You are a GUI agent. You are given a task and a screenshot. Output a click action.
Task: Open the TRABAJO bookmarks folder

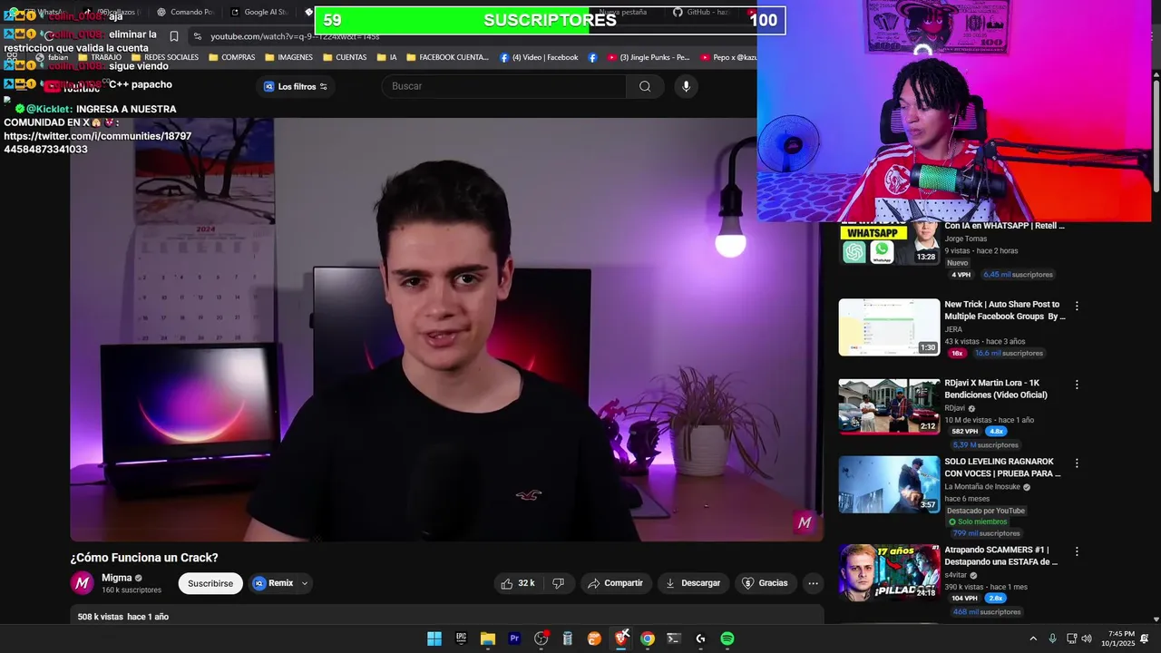point(98,57)
